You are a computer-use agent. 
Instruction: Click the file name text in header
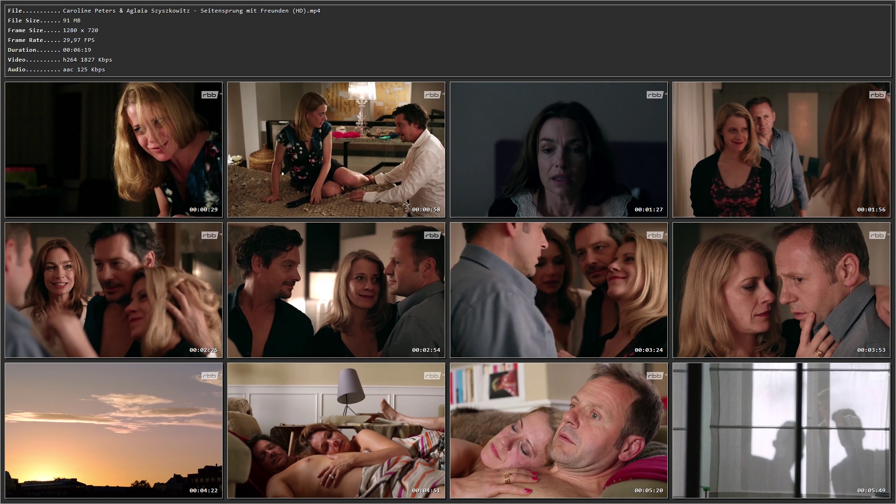coord(191,11)
